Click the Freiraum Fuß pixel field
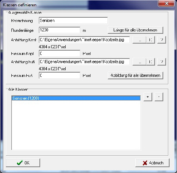Viewport: 177px width, 173px height. click(x=59, y=75)
